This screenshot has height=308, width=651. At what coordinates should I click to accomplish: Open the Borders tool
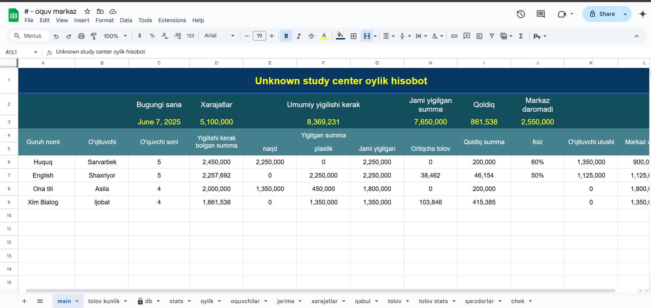[x=353, y=36]
